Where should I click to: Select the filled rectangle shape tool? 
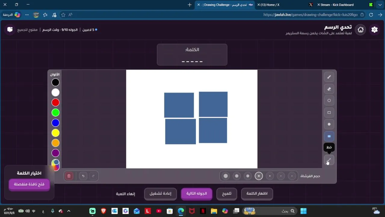coord(329,136)
